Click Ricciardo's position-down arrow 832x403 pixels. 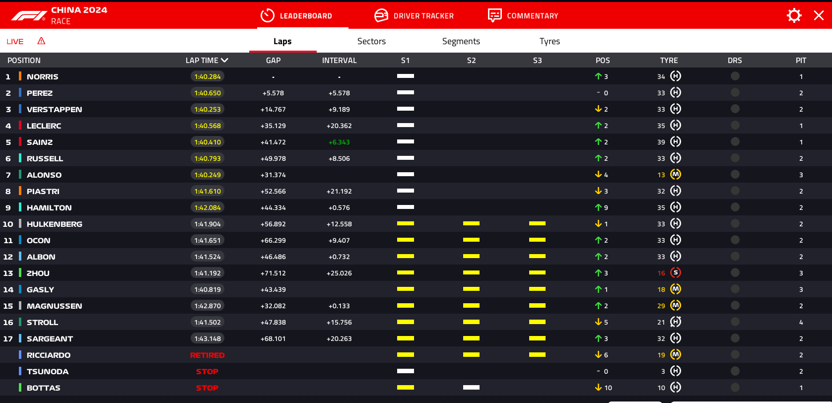(598, 354)
